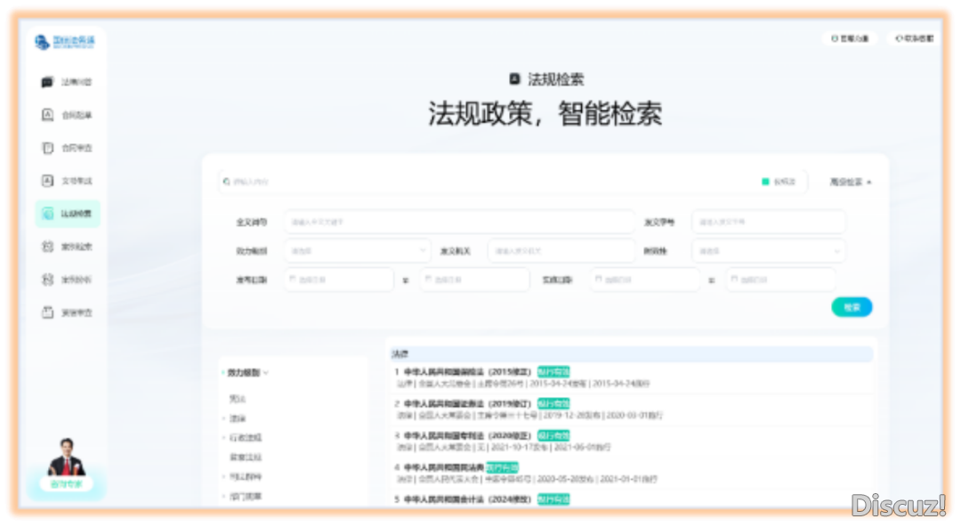Toggle the green checkbox in the search bar
The width and height of the screenshot is (961, 527).
765,182
